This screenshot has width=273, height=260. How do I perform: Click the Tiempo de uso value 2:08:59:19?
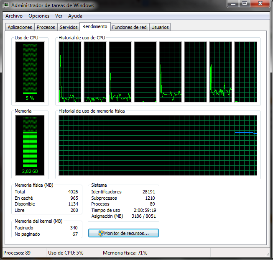tap(145, 210)
